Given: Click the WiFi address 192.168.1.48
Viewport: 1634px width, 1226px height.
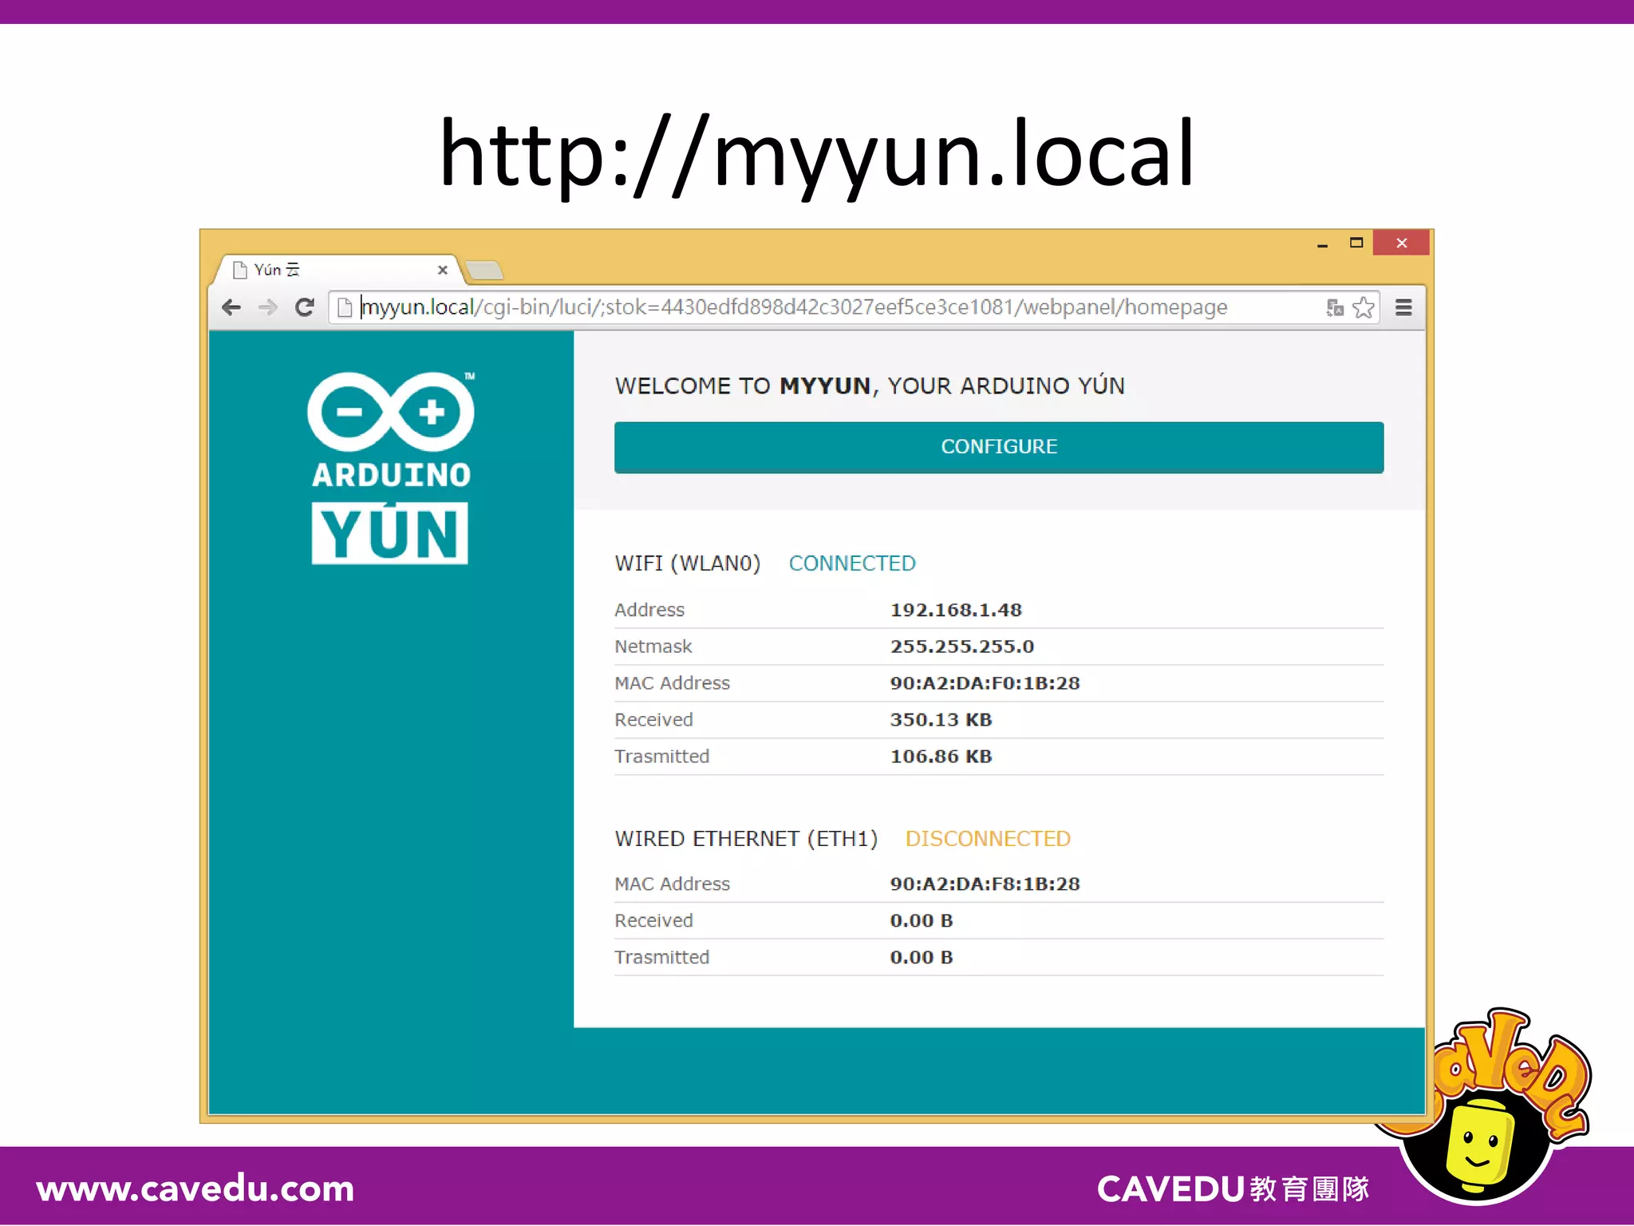Looking at the screenshot, I should [956, 610].
